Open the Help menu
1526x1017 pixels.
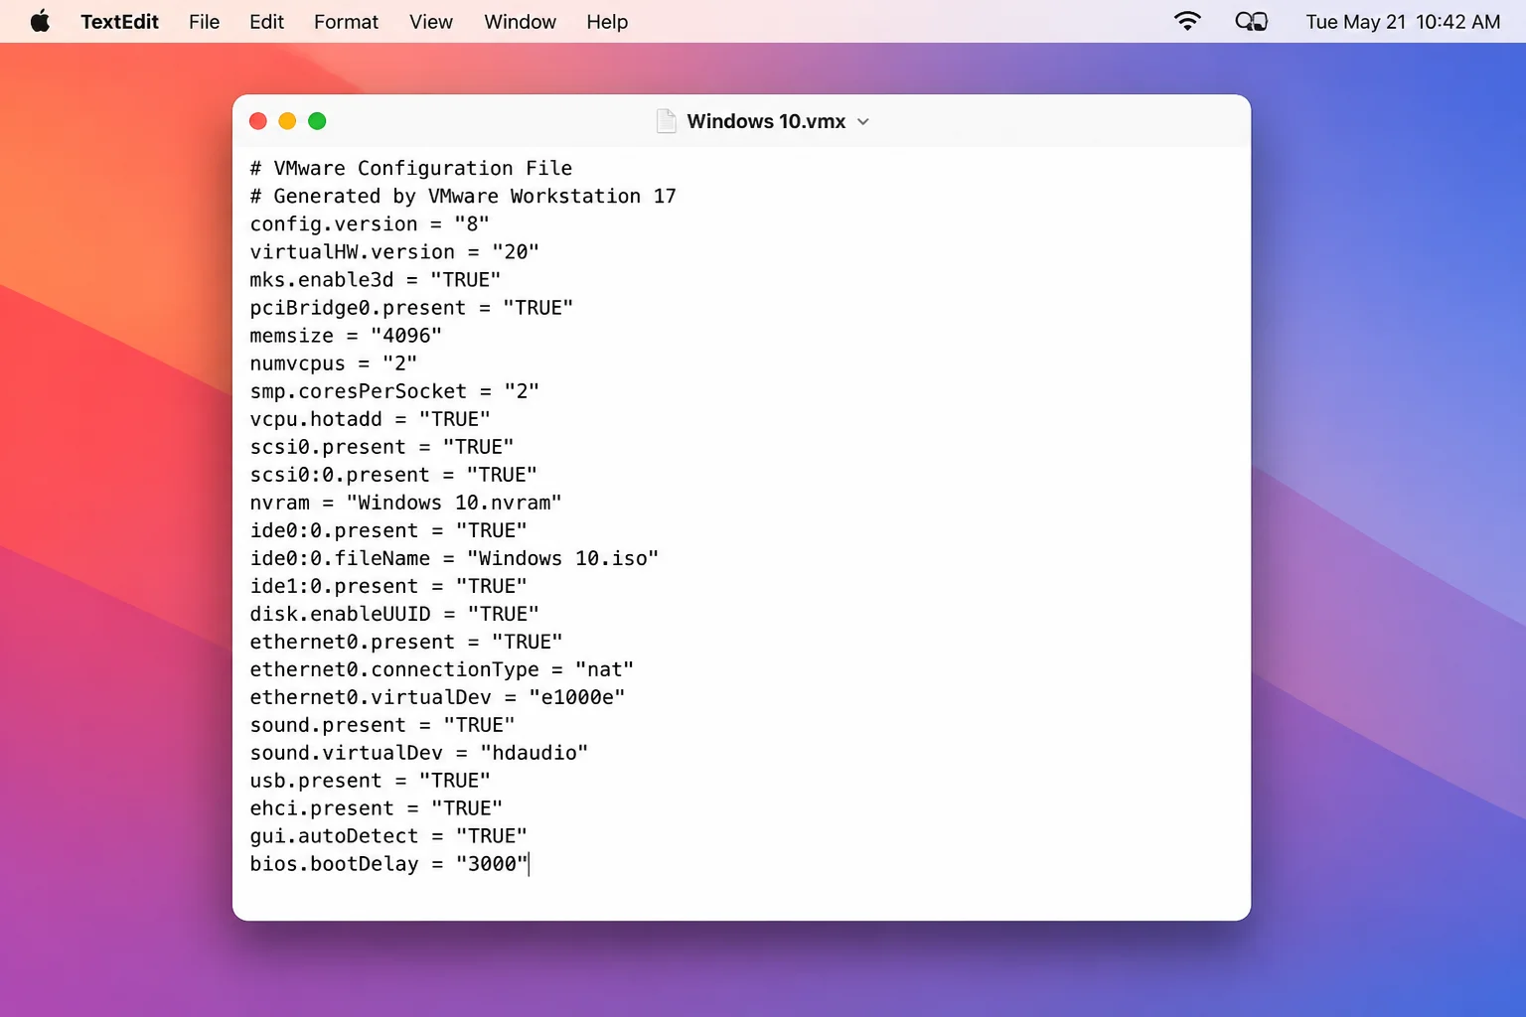click(x=607, y=22)
